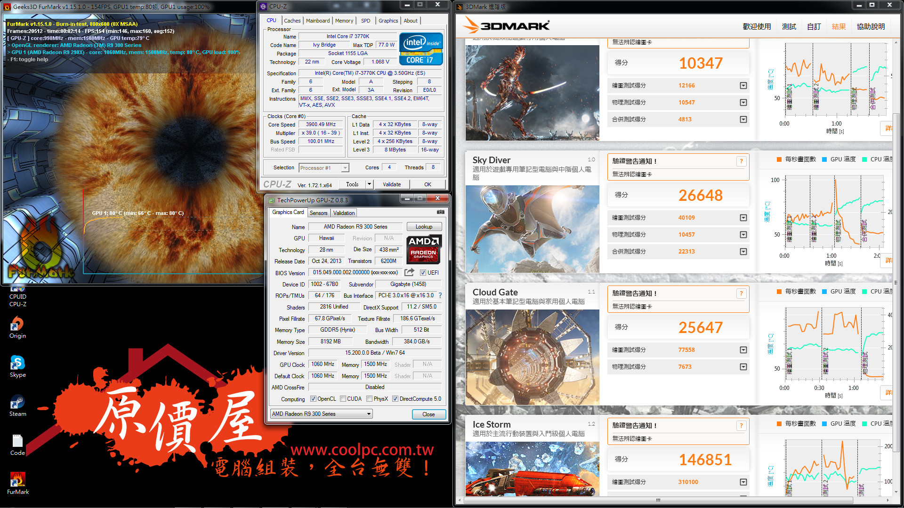Click the Lookup button in GPU-Z
904x508 pixels.
(x=424, y=227)
